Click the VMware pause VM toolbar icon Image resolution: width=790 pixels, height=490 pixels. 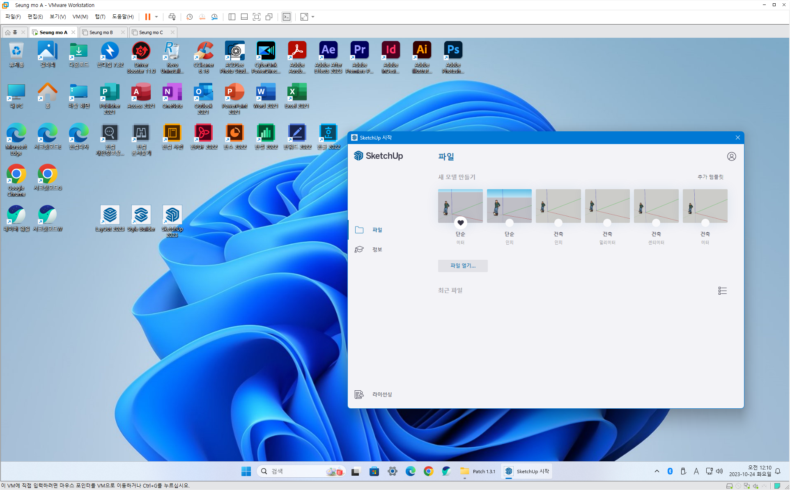click(147, 17)
